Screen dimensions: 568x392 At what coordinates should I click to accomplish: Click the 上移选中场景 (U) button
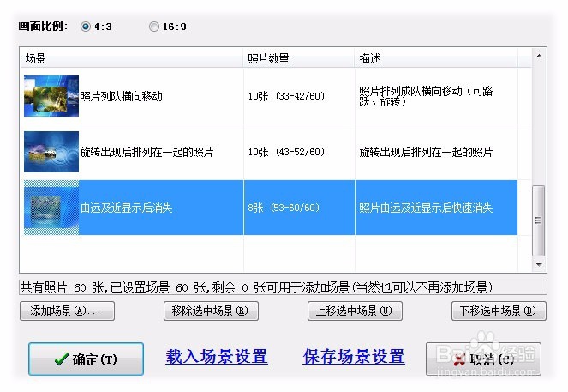pos(355,311)
